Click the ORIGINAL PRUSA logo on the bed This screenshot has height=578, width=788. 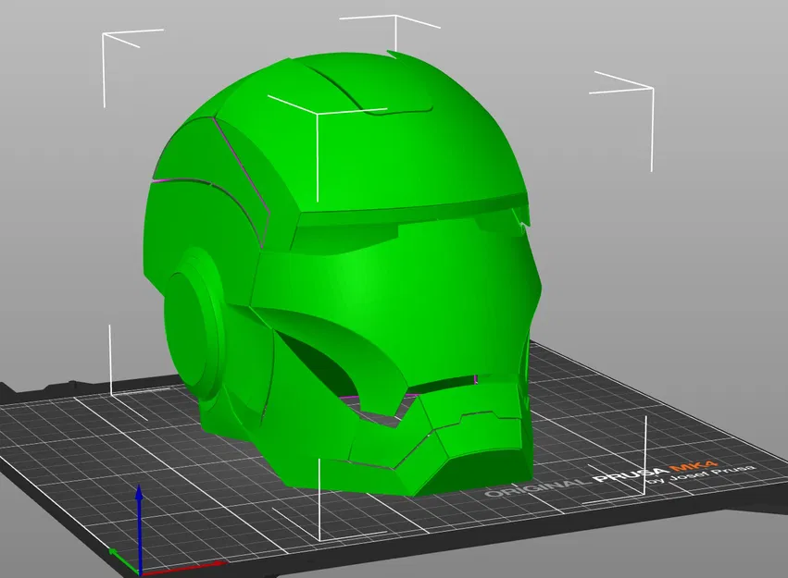[578, 481]
